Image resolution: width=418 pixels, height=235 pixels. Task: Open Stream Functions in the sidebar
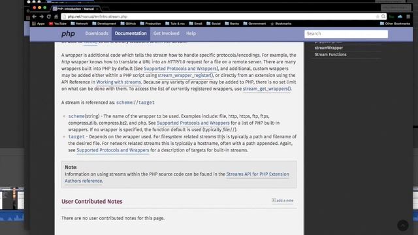click(330, 55)
